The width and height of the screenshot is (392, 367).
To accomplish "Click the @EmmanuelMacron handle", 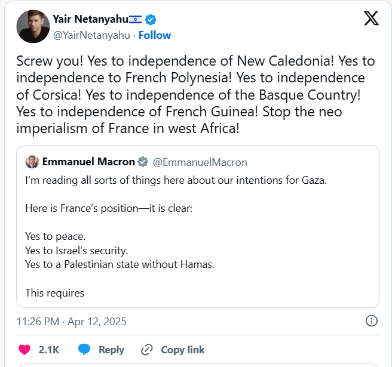I will coord(200,162).
